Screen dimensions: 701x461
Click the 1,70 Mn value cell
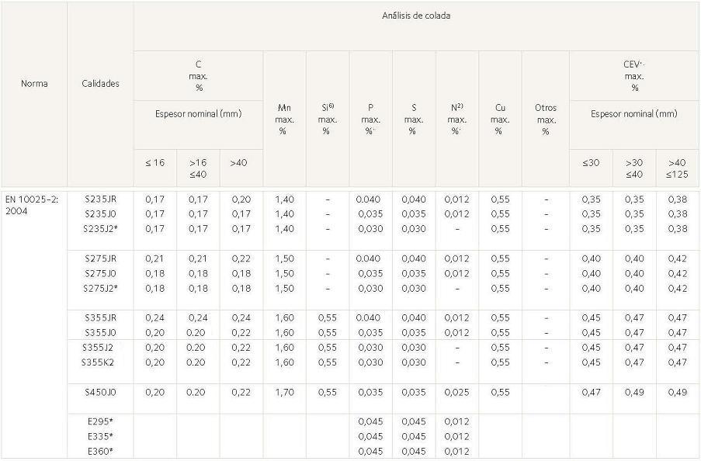284,393
